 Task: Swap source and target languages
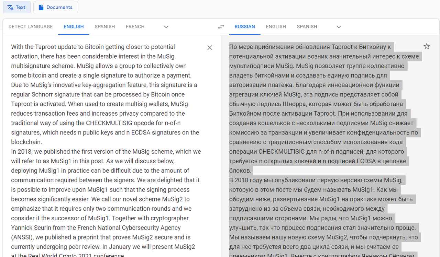(x=221, y=27)
